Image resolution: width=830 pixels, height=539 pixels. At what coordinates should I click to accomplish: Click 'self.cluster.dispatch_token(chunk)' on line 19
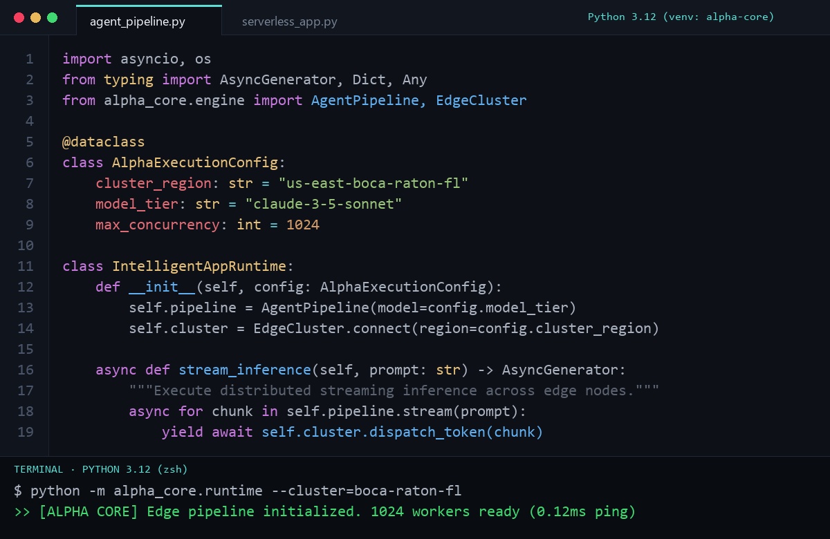[x=403, y=432]
